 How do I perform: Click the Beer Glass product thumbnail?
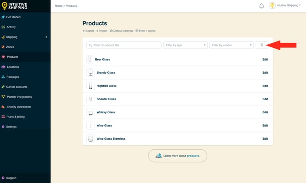pos(90,59)
